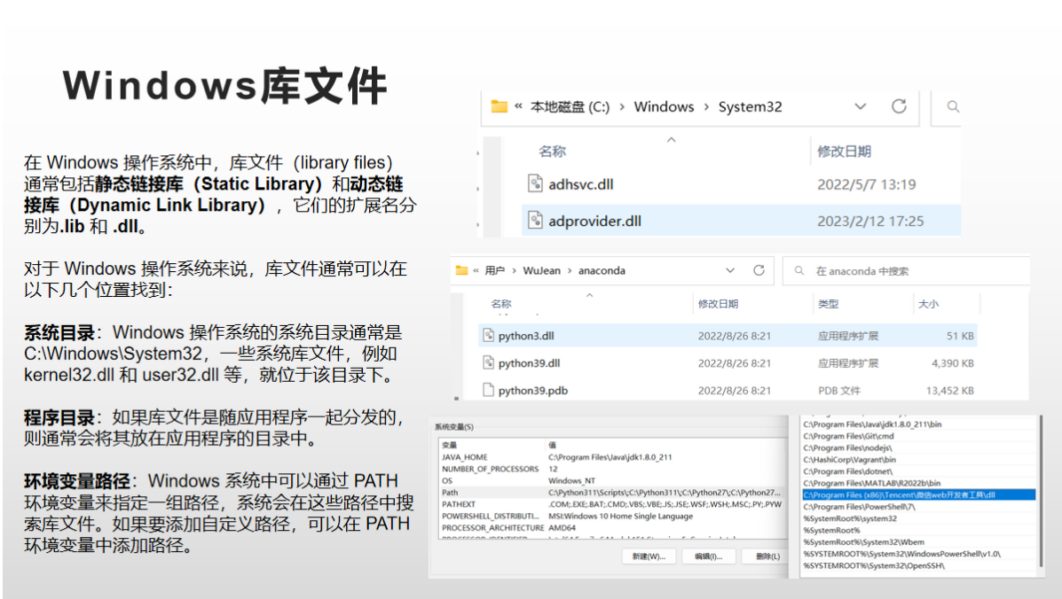Sort anaconda files by 名称 column
1062x599 pixels.
[501, 304]
